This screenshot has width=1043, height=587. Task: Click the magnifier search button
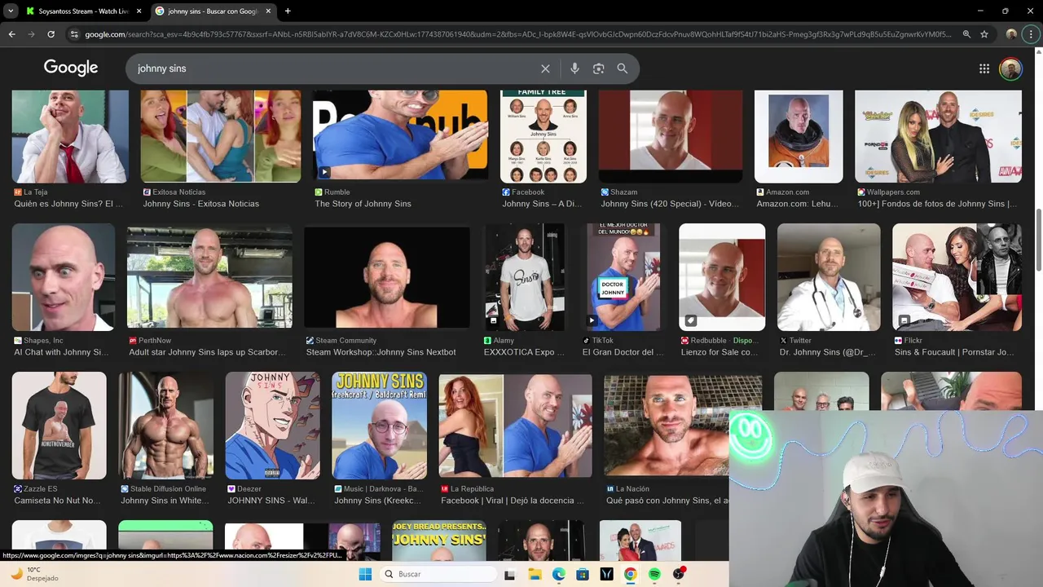pyautogui.click(x=623, y=68)
